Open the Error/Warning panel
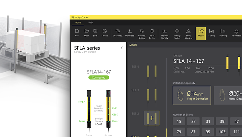The image size is (242, 137). (188, 33)
